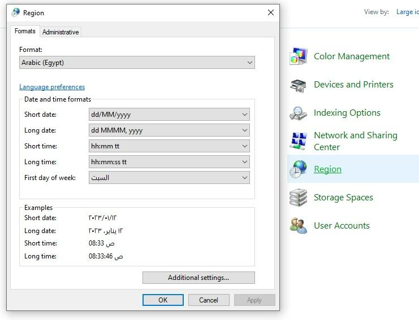This screenshot has width=419, height=320.
Task: Switch to the Administrative tab
Action: pos(61,32)
